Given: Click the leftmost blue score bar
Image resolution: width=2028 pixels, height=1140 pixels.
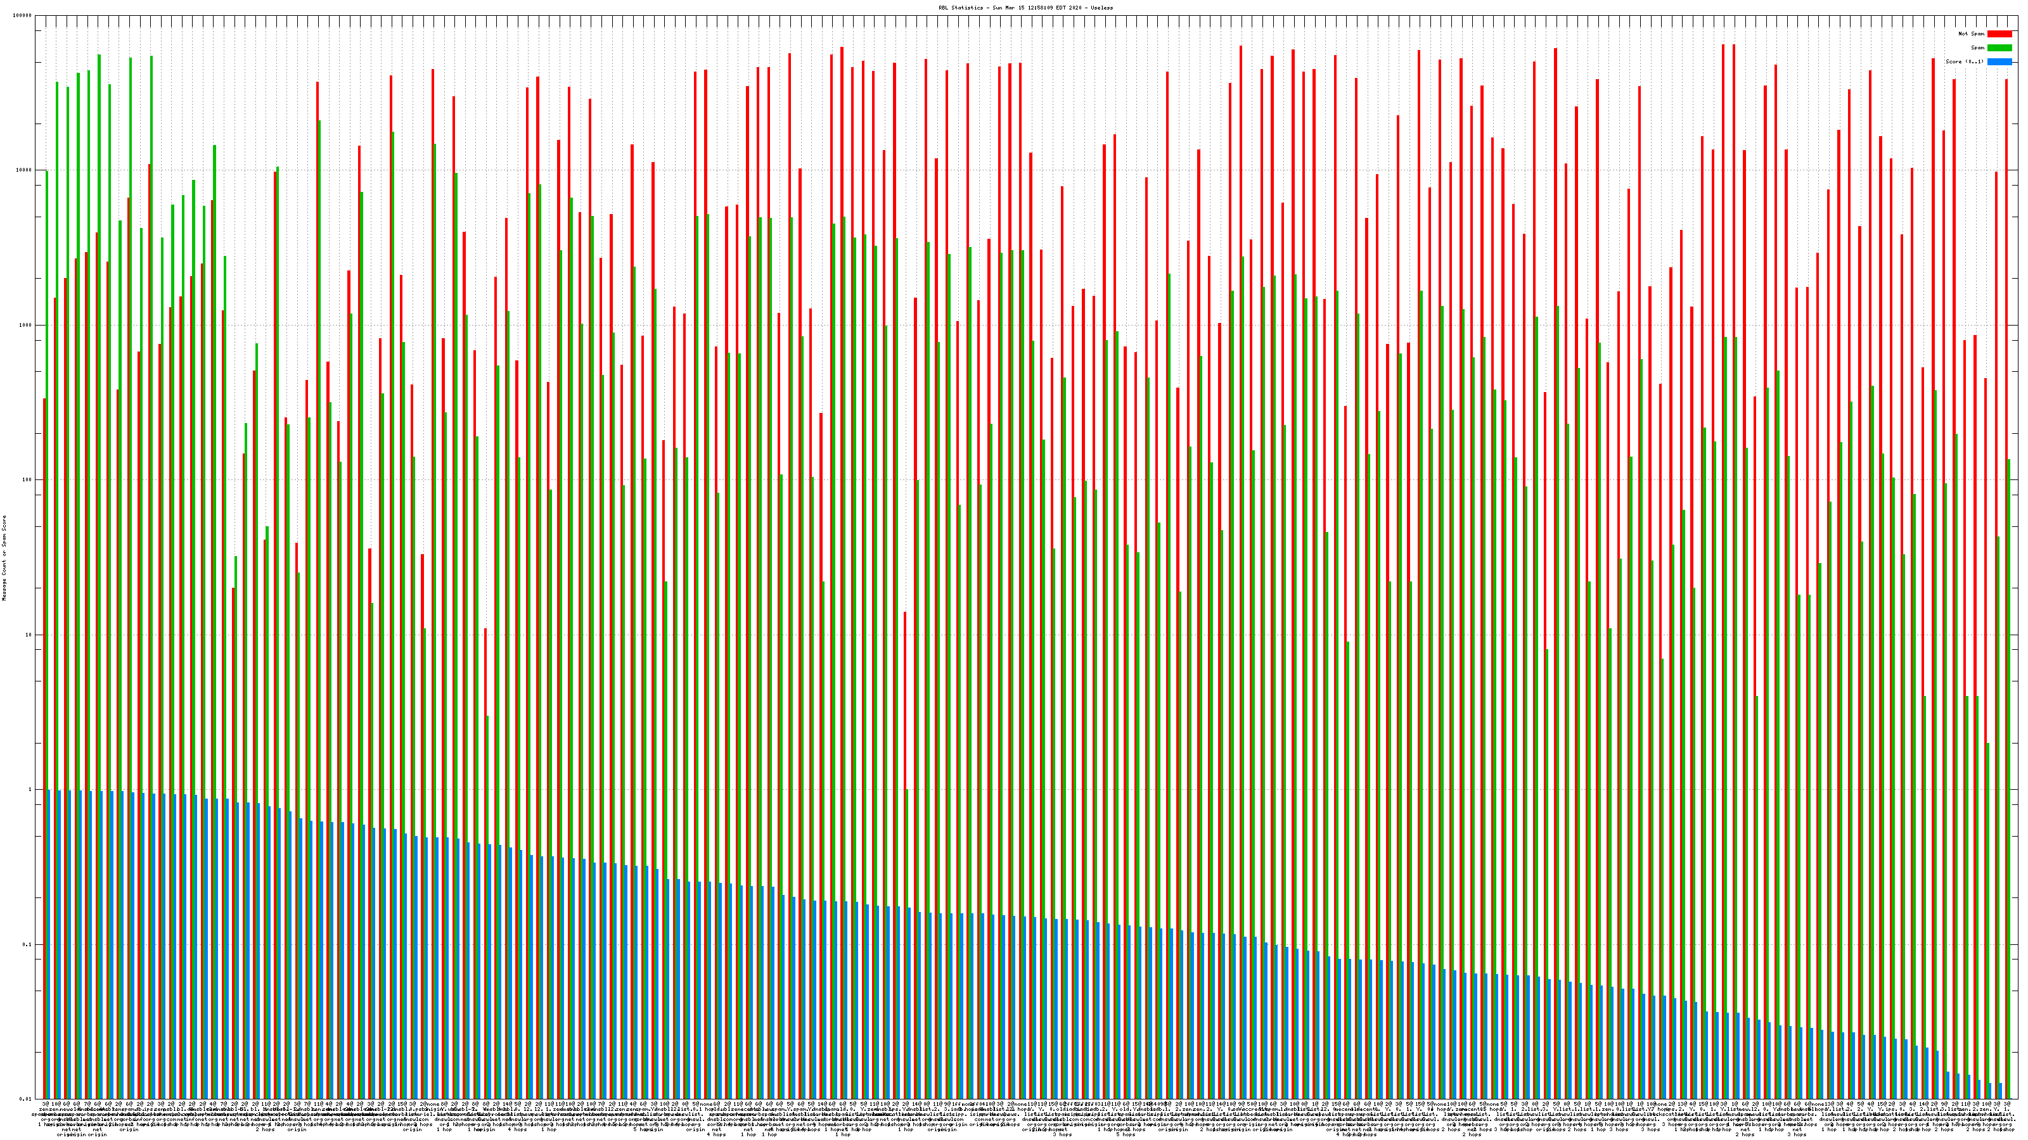Looking at the screenshot, I should 49,944.
